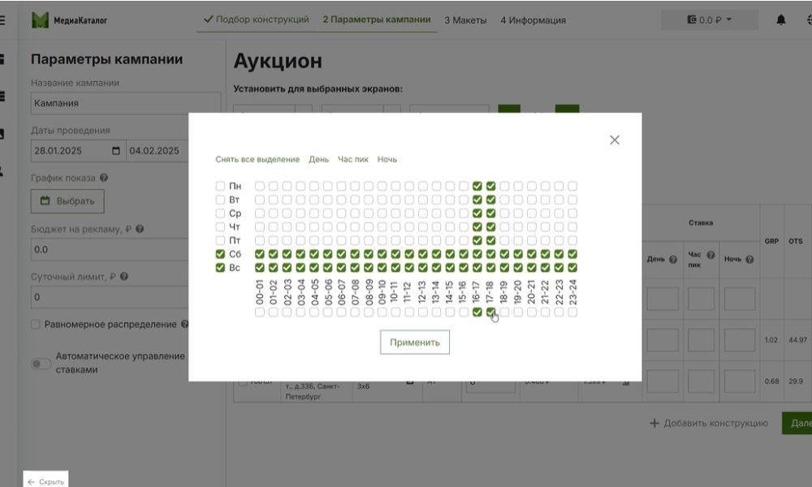Click the help icon next to Бюджет на рекламу

tap(140, 230)
